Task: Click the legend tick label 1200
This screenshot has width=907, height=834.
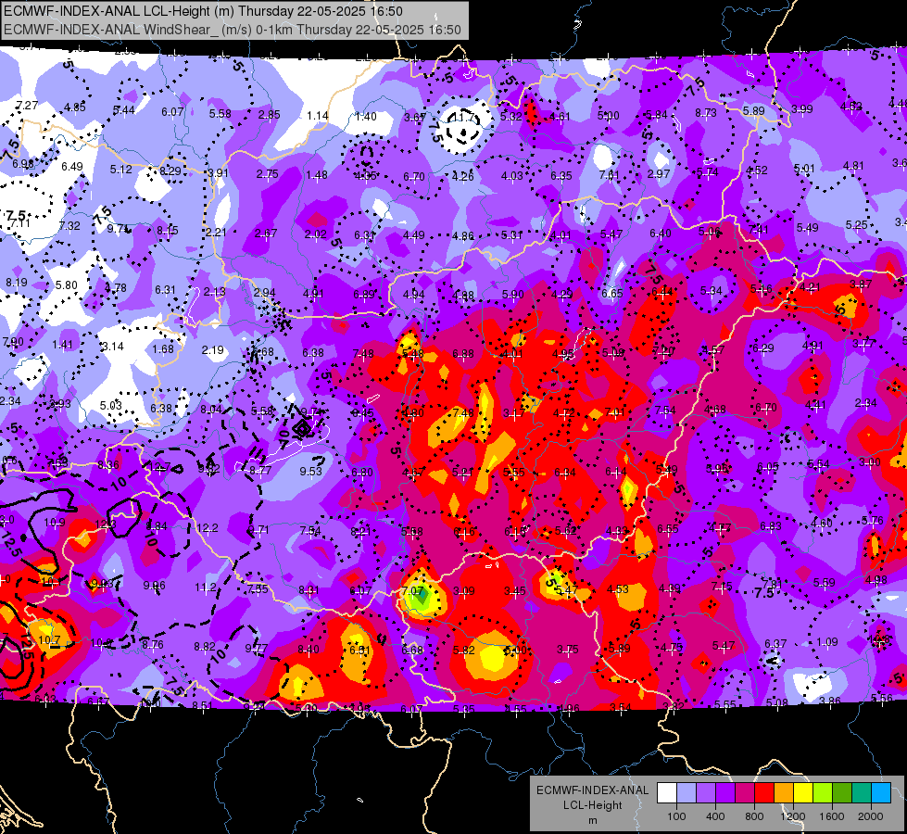Action: [x=793, y=816]
